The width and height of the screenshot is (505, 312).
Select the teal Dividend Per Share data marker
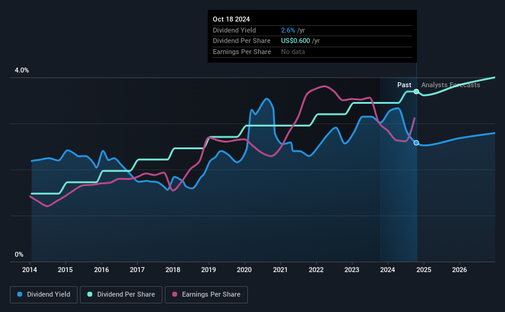[416, 92]
